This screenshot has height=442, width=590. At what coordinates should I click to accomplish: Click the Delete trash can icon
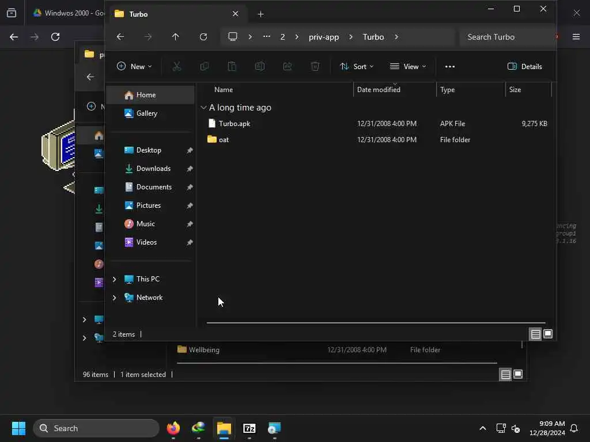point(315,67)
